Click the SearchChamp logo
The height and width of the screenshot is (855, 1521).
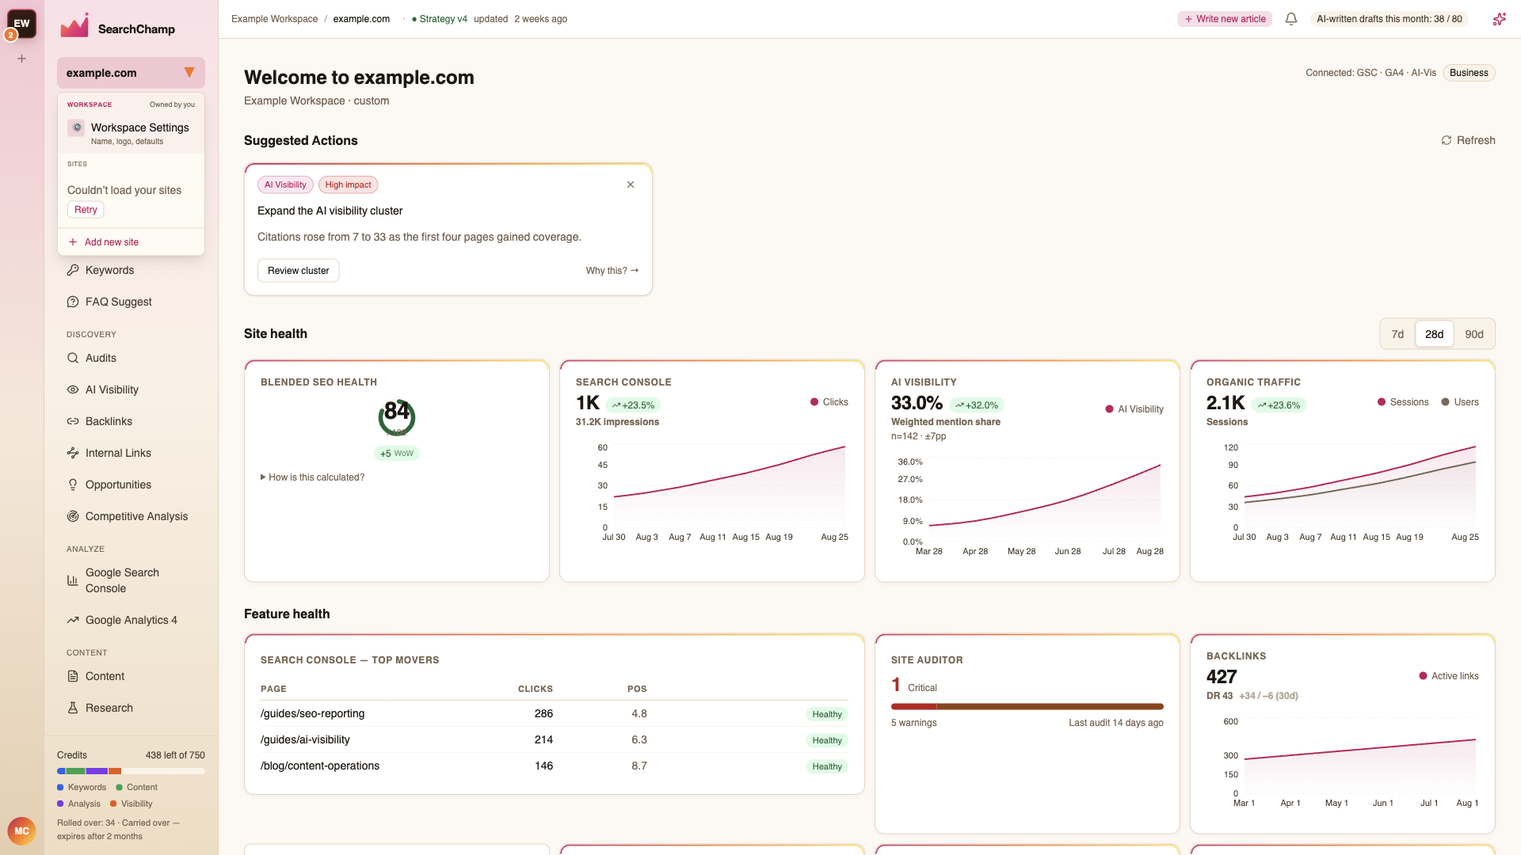(117, 27)
